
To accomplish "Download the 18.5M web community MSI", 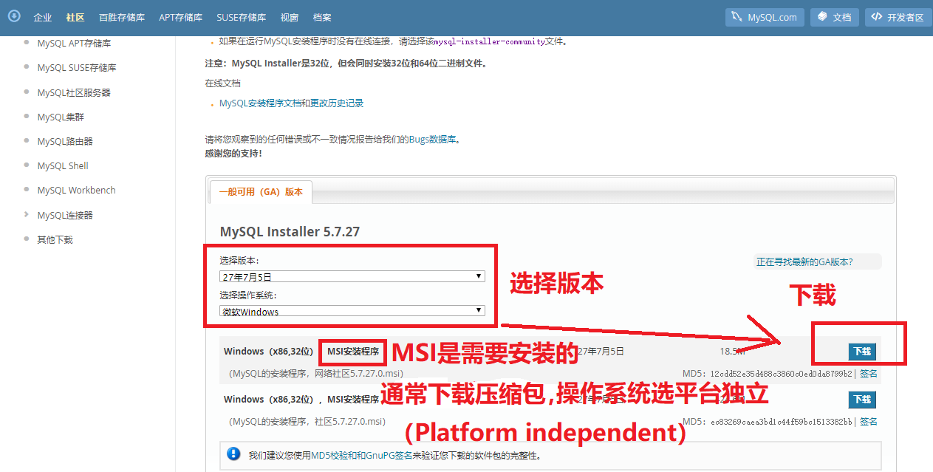I will coord(862,352).
